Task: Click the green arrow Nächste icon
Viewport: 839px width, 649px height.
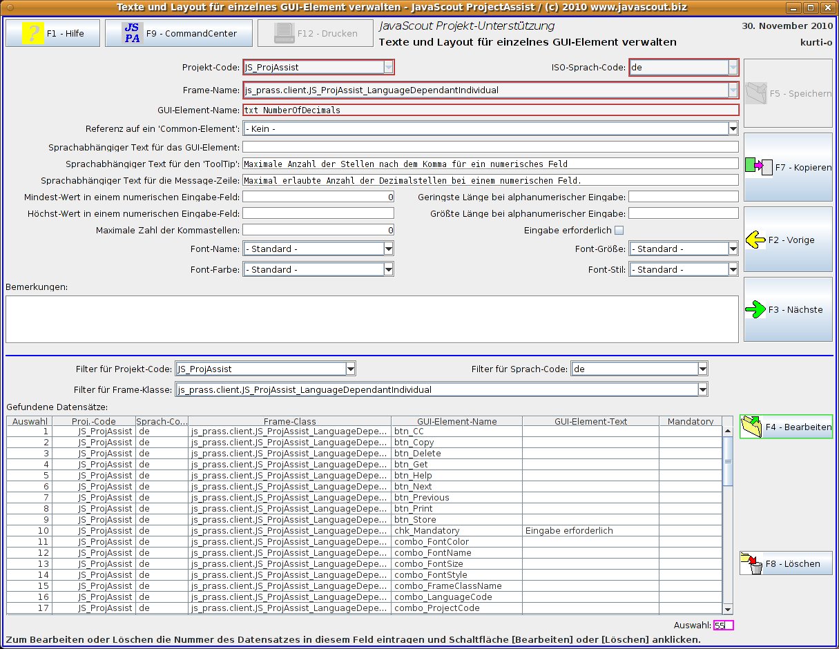Action: 755,309
